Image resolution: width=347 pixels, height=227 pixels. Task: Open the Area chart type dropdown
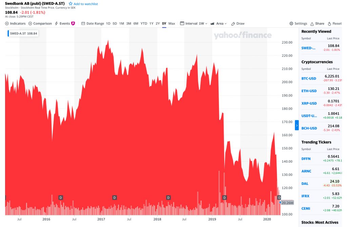(221, 23)
